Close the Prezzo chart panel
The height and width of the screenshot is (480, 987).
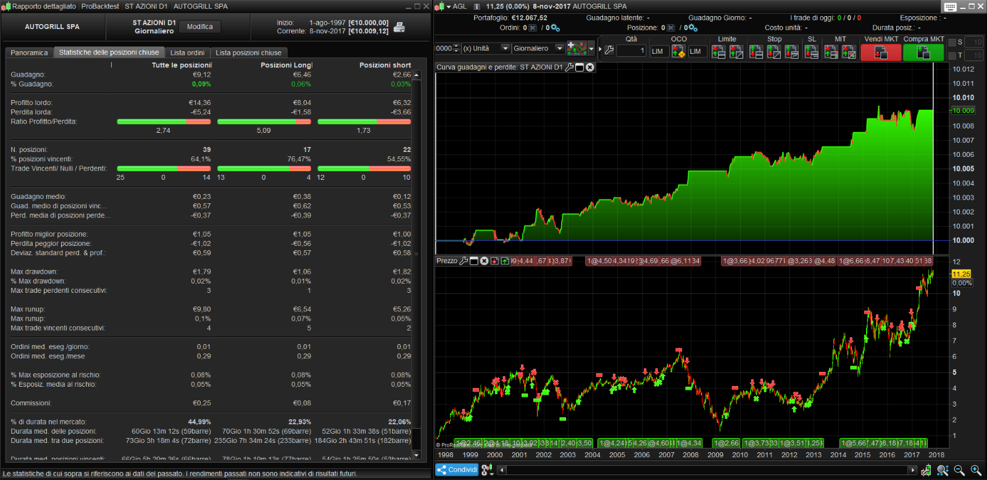click(x=485, y=261)
